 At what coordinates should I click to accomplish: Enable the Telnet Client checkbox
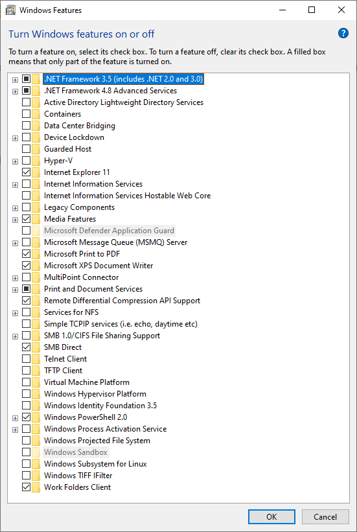click(26, 359)
